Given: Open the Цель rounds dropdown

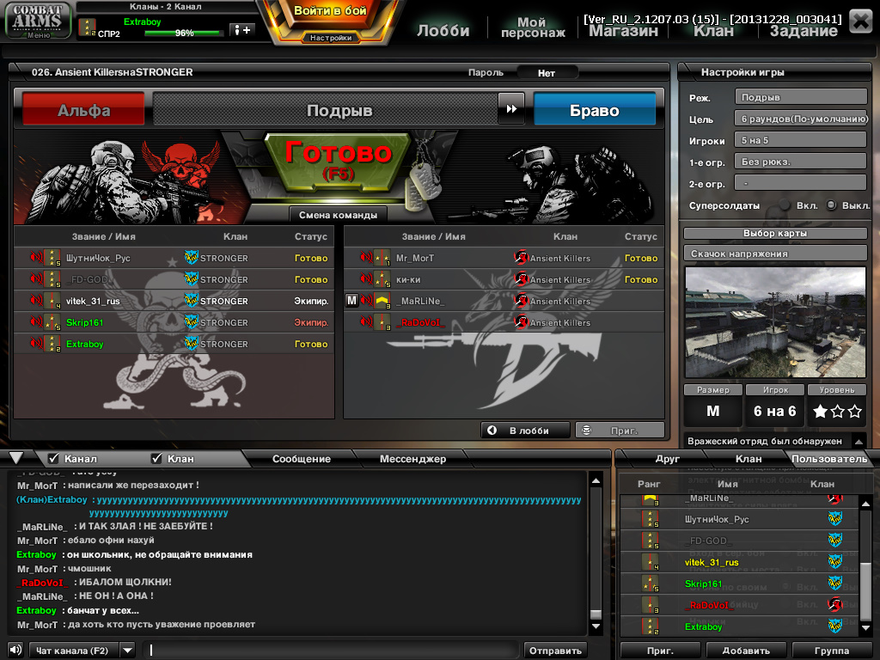Looking at the screenshot, I should [801, 119].
